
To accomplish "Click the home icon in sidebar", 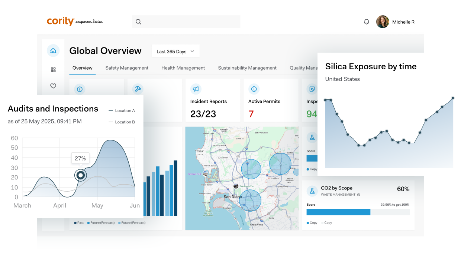I will pos(53,51).
